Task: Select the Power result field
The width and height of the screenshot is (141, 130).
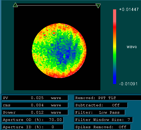Action: [x=35, y=112]
